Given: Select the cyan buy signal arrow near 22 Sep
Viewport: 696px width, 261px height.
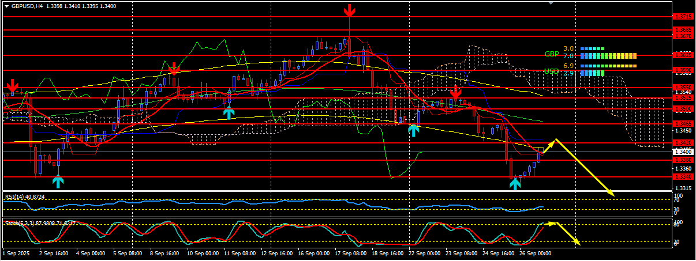Looking at the screenshot, I should (413, 130).
